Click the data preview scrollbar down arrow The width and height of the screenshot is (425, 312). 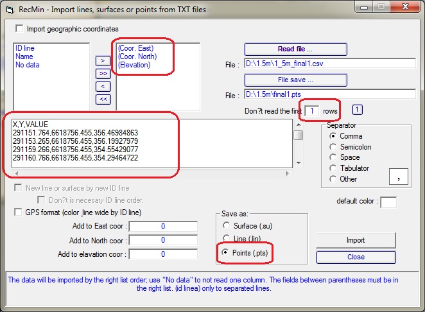click(x=298, y=163)
